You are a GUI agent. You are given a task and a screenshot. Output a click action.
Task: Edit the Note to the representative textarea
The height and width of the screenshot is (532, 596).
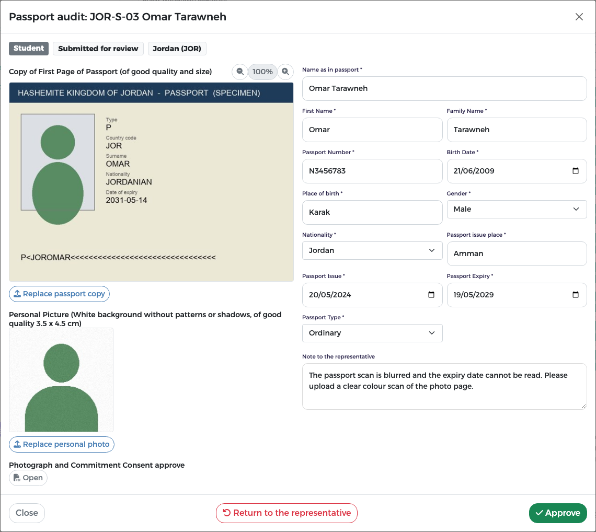[x=444, y=386]
